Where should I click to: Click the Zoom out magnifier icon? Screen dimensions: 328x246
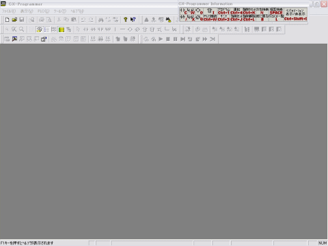[14, 29]
